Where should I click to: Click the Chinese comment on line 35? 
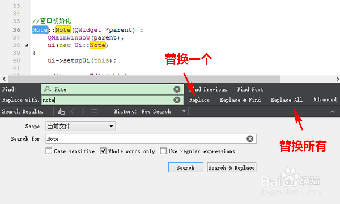pos(52,21)
